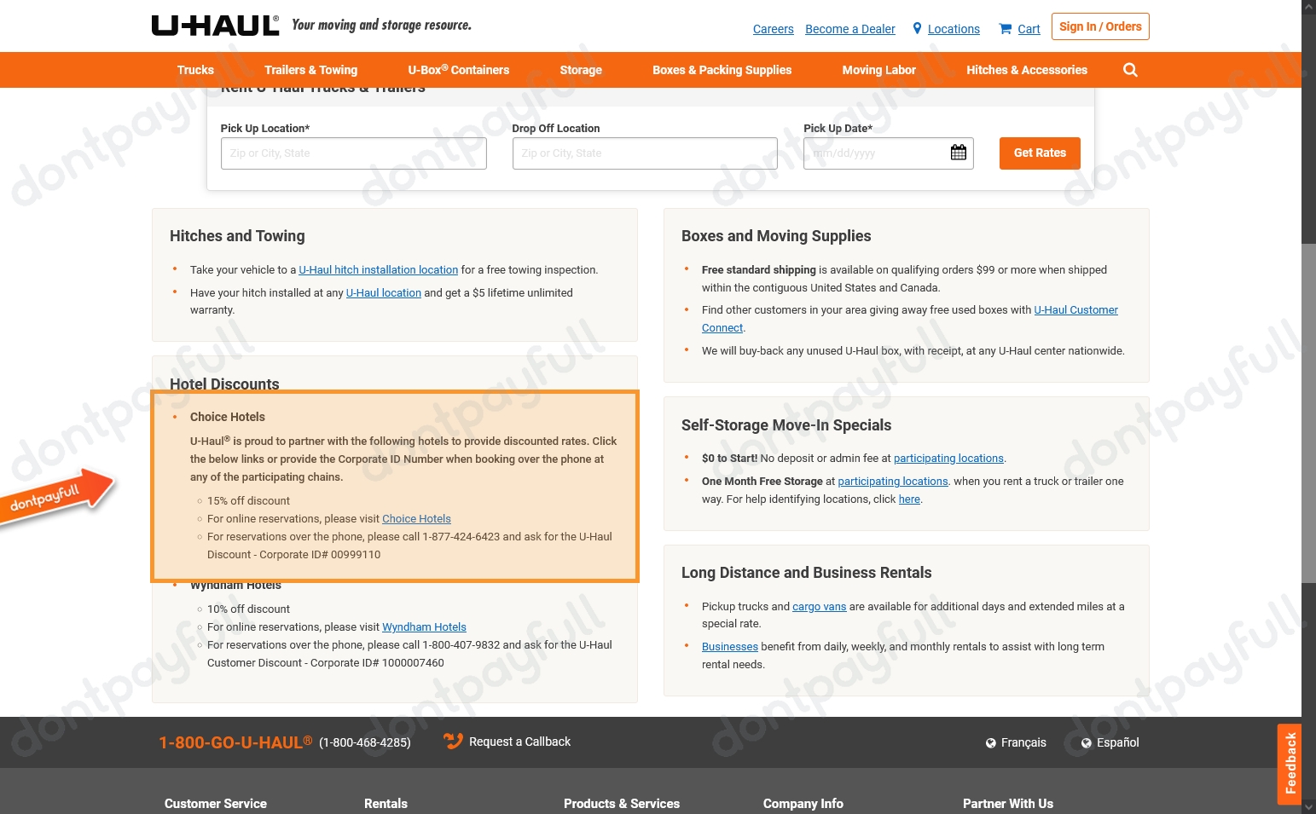The image size is (1316, 814).
Task: Click the Hitches and Towing heading
Action: (x=237, y=236)
